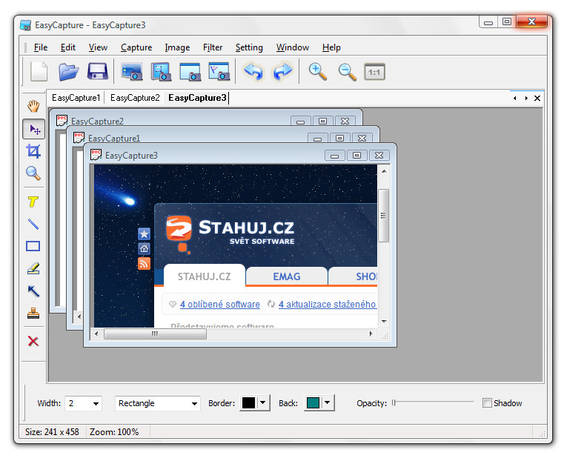Capture a window object from the toolbar
This screenshot has width=564, height=461.
pos(161,72)
